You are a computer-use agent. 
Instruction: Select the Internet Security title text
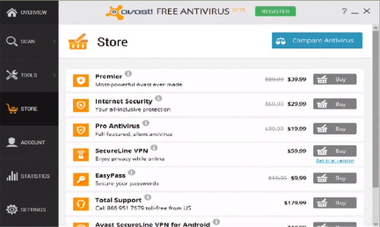coord(124,101)
